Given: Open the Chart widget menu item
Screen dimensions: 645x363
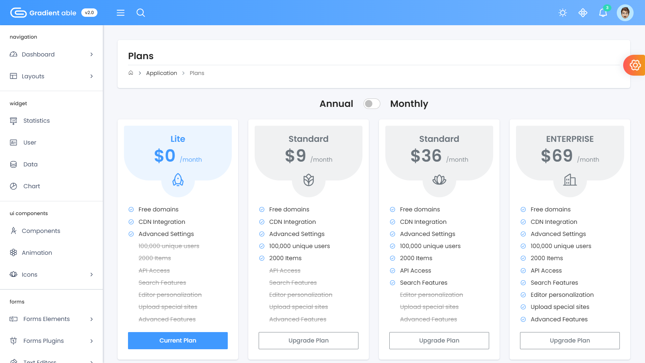Looking at the screenshot, I should [32, 186].
